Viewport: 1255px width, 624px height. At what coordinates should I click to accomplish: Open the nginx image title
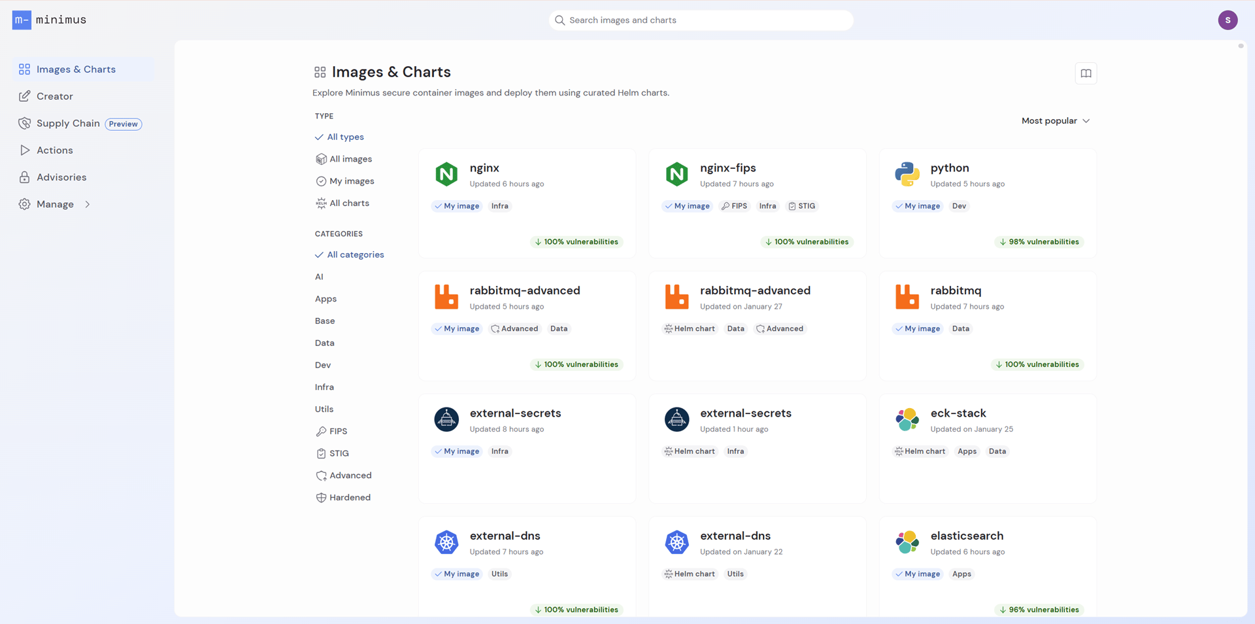click(484, 168)
